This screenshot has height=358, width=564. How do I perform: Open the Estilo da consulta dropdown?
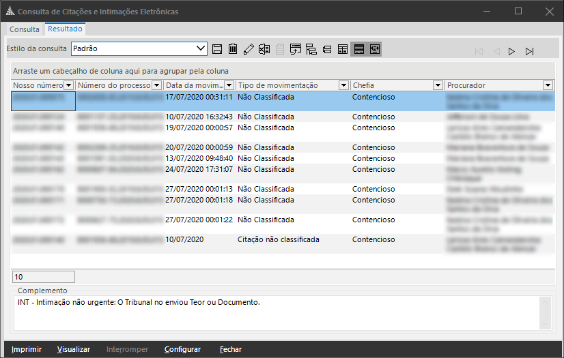click(201, 48)
